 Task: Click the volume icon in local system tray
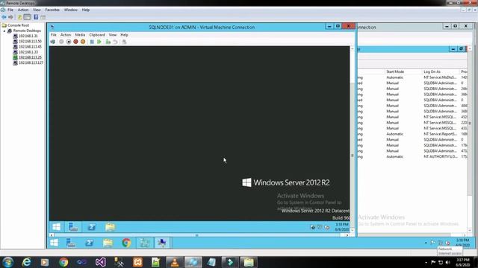[x=447, y=262]
